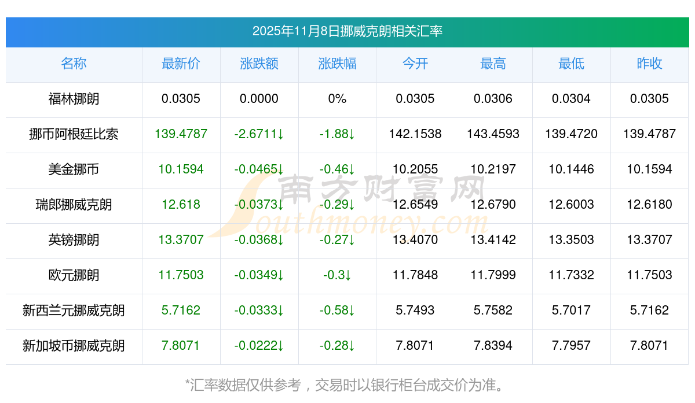Open the 挪币阿根廷比索 currency pair

[x=74, y=134]
